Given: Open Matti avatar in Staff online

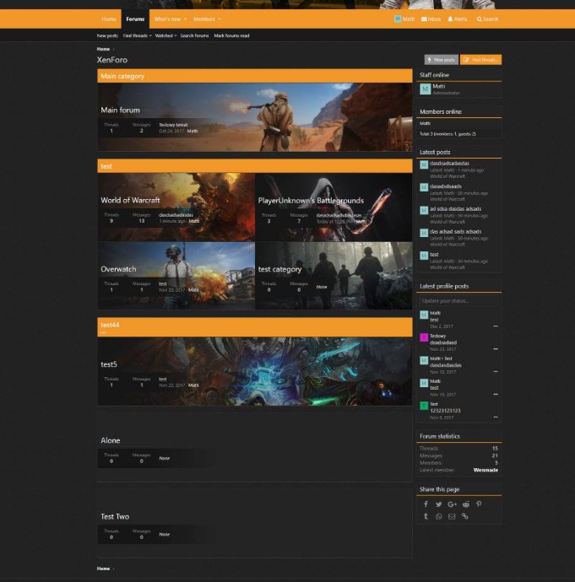Looking at the screenshot, I should [x=425, y=89].
